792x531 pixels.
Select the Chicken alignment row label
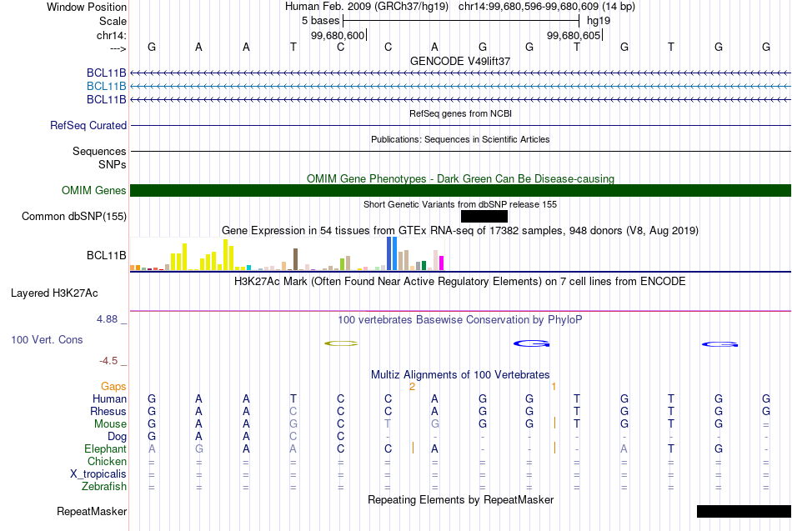pyautogui.click(x=107, y=461)
